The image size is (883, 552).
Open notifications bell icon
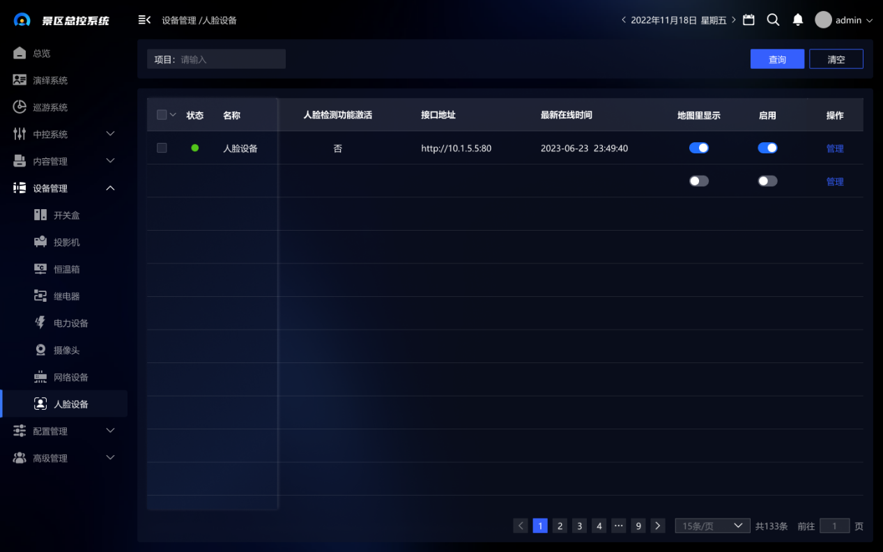coord(798,20)
